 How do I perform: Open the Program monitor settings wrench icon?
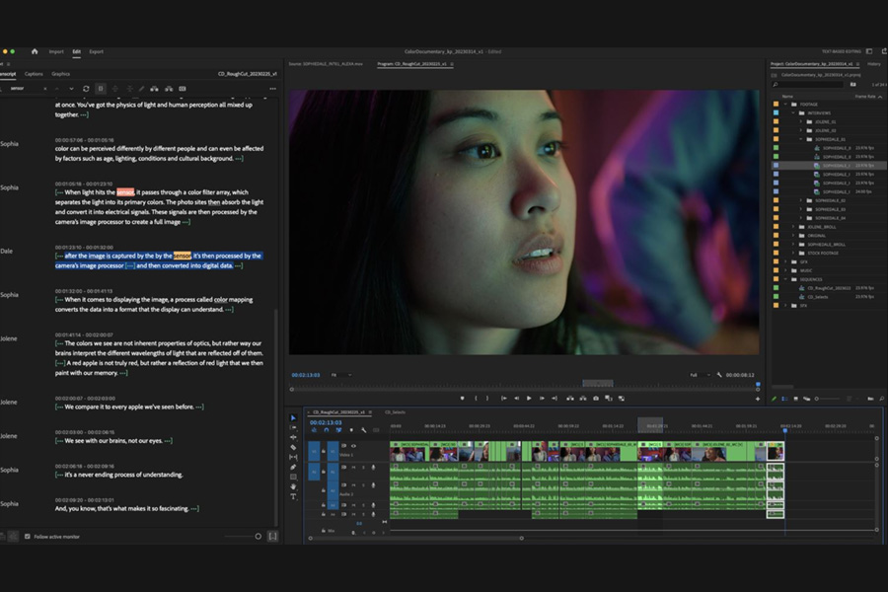tap(718, 374)
